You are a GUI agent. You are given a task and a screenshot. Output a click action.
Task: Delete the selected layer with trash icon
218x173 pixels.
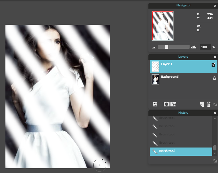click(208, 104)
